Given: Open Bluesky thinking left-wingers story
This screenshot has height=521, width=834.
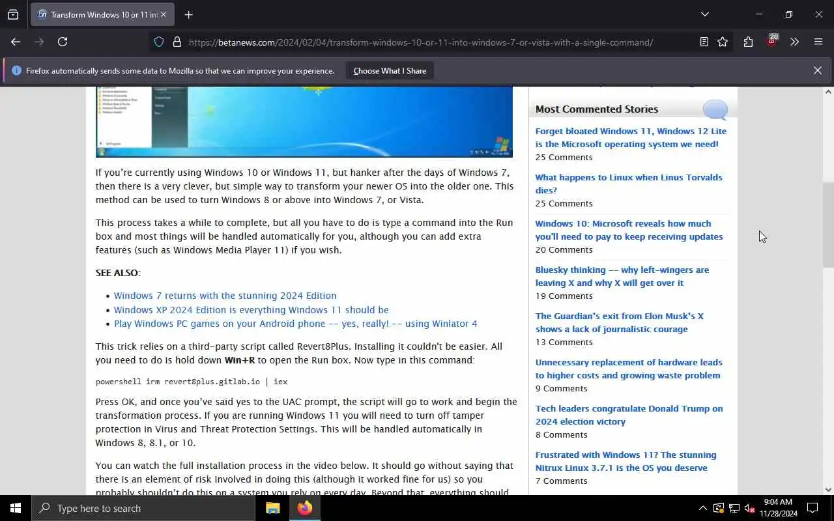Looking at the screenshot, I should [x=622, y=276].
